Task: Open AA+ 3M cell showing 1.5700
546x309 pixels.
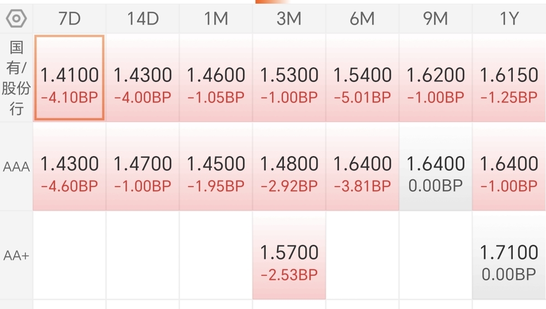Action: [289, 255]
